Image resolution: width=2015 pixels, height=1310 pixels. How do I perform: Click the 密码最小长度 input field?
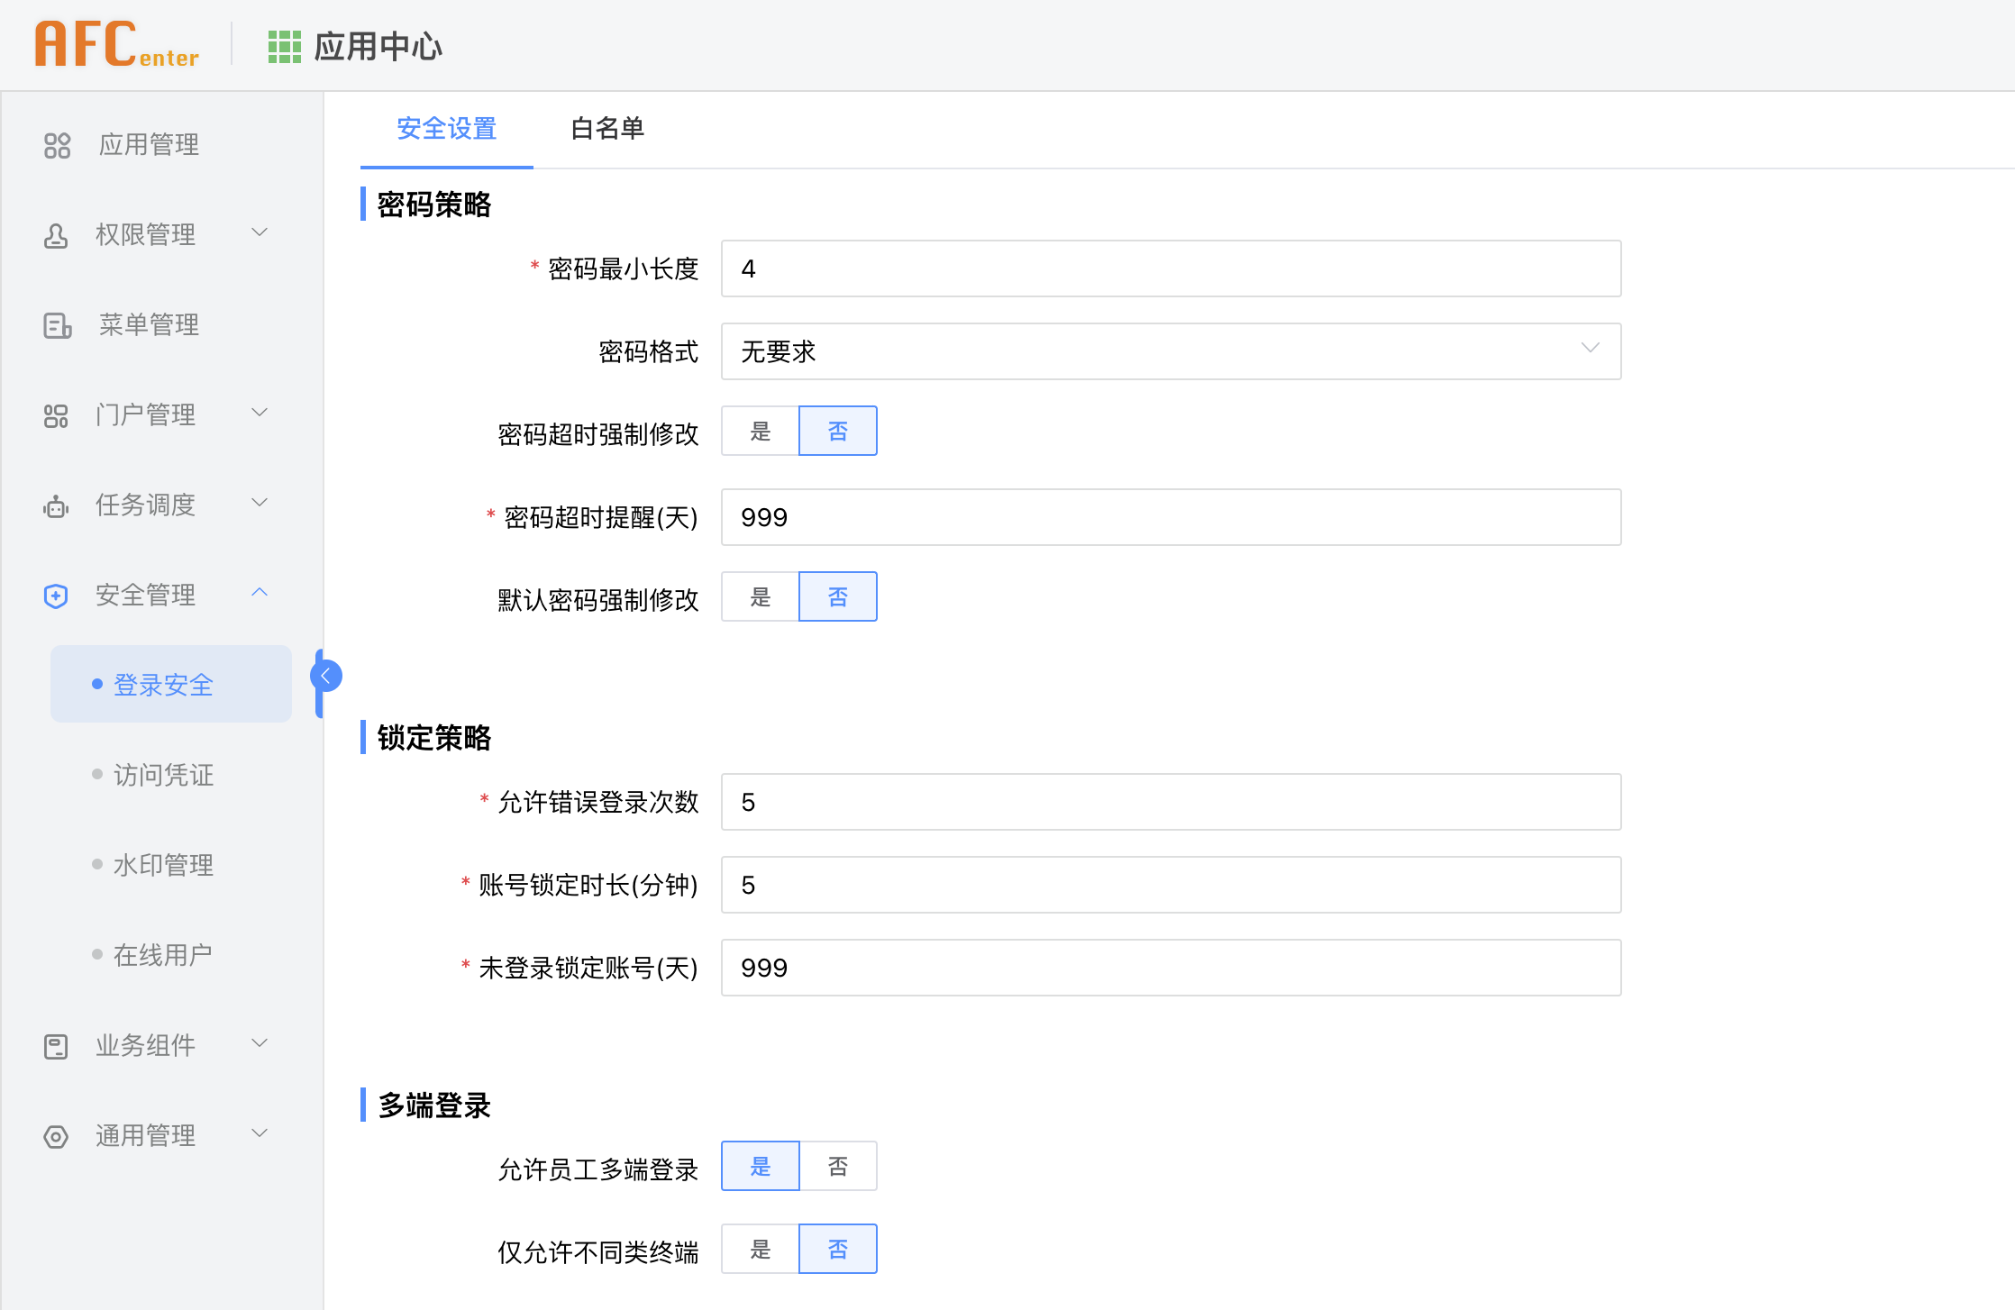click(1170, 268)
